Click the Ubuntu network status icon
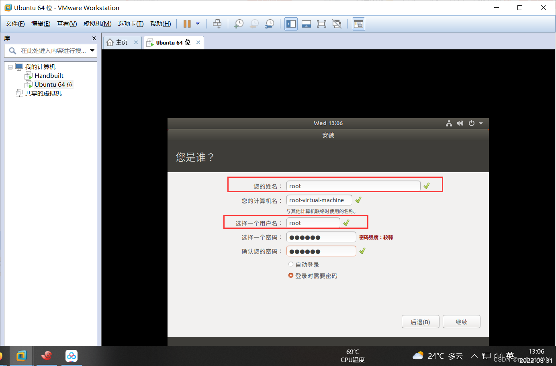This screenshot has height=366, width=556. tap(449, 123)
